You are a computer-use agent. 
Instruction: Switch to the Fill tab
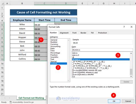point(92,33)
